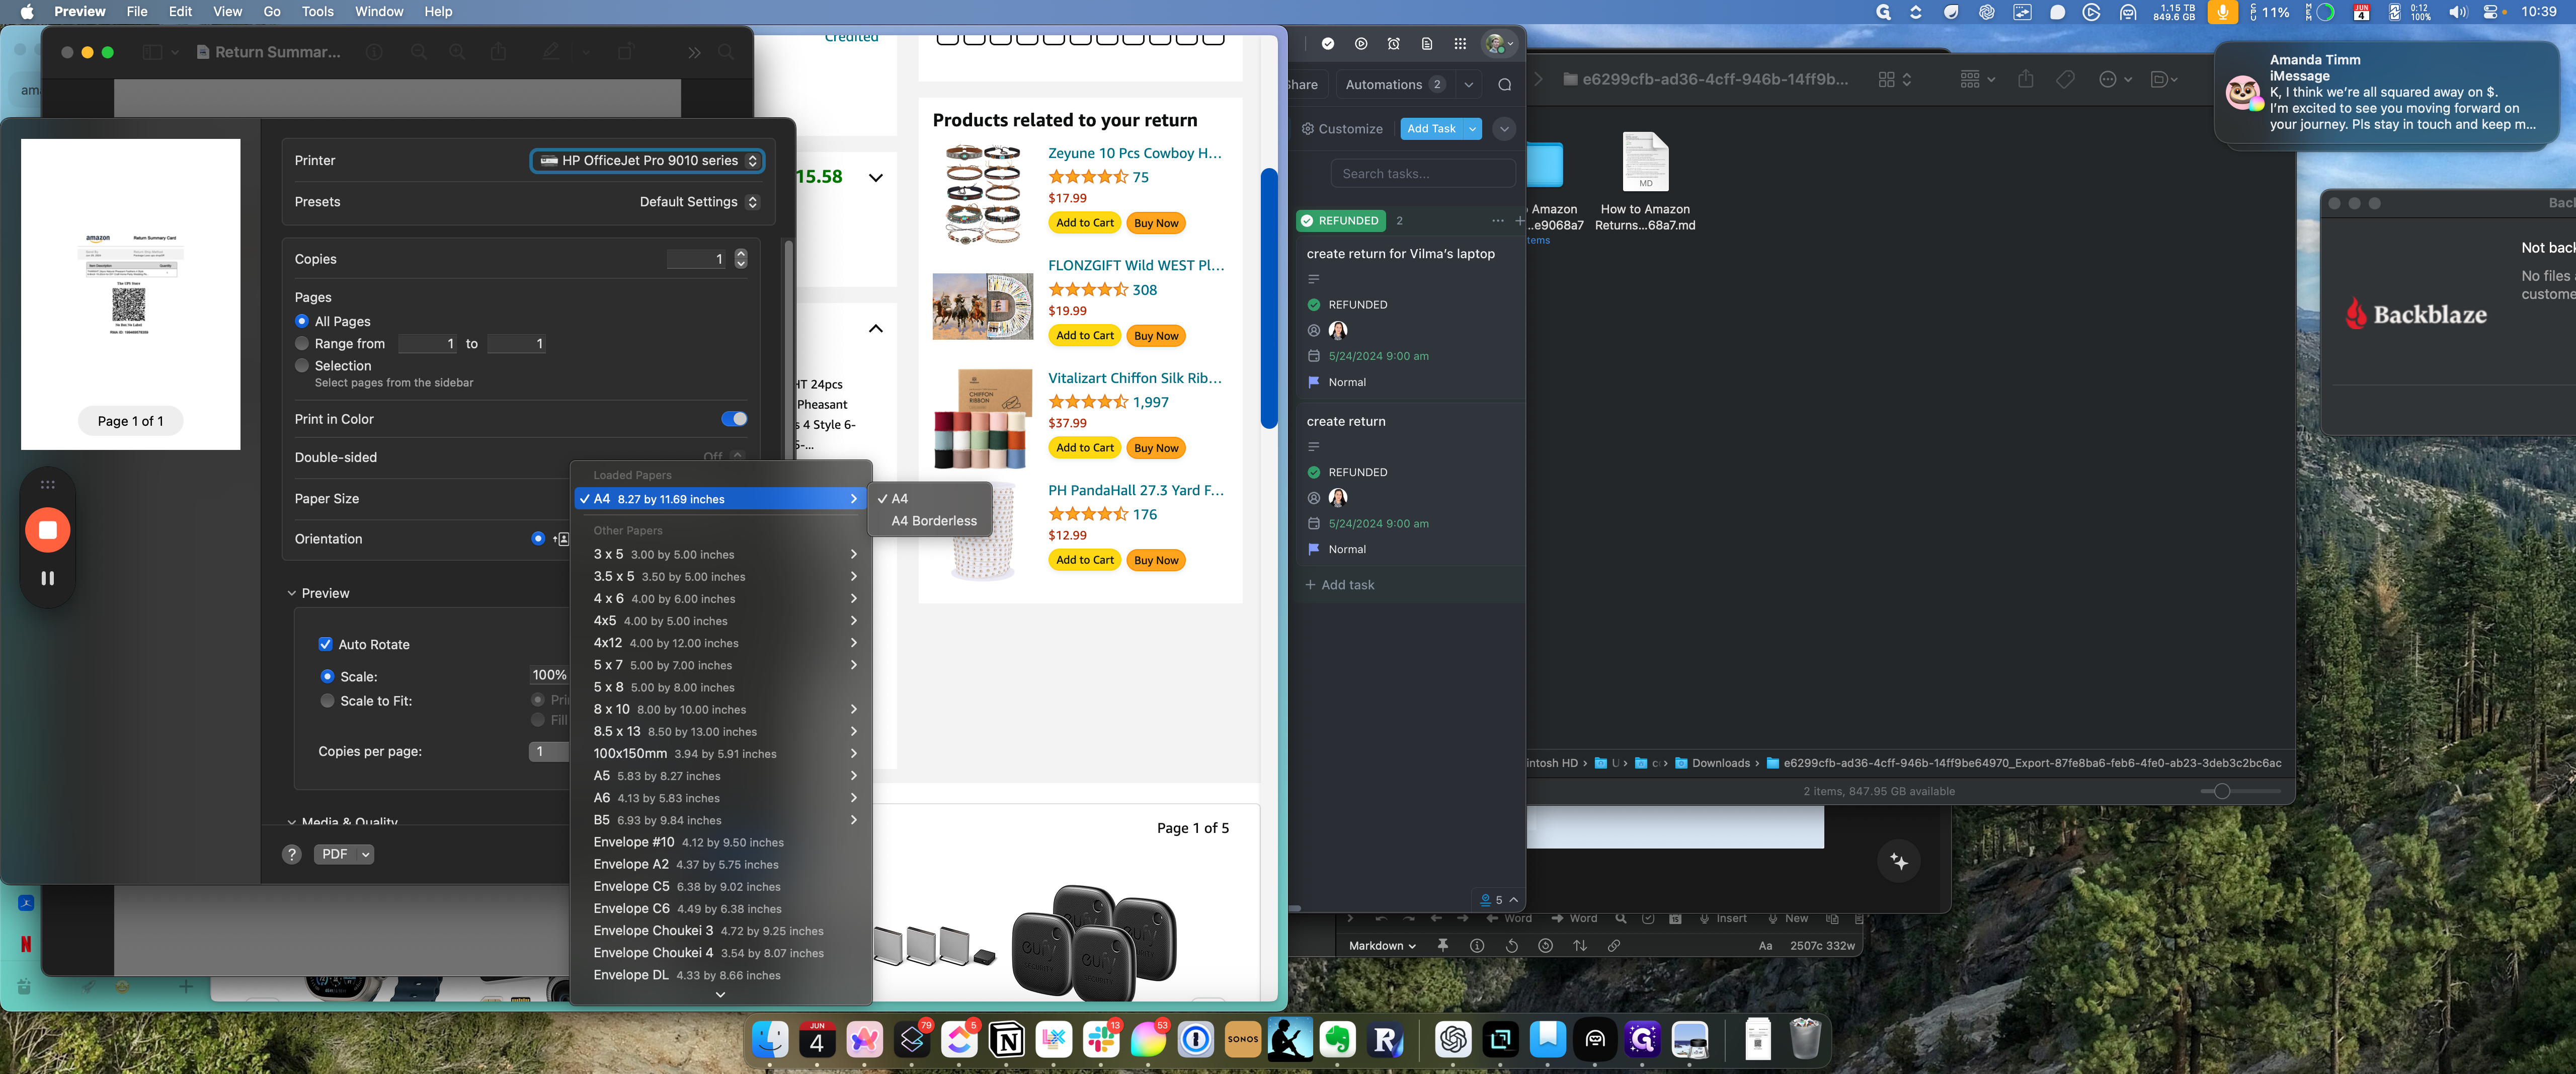Click the Copies stepper arrows

(x=741, y=259)
